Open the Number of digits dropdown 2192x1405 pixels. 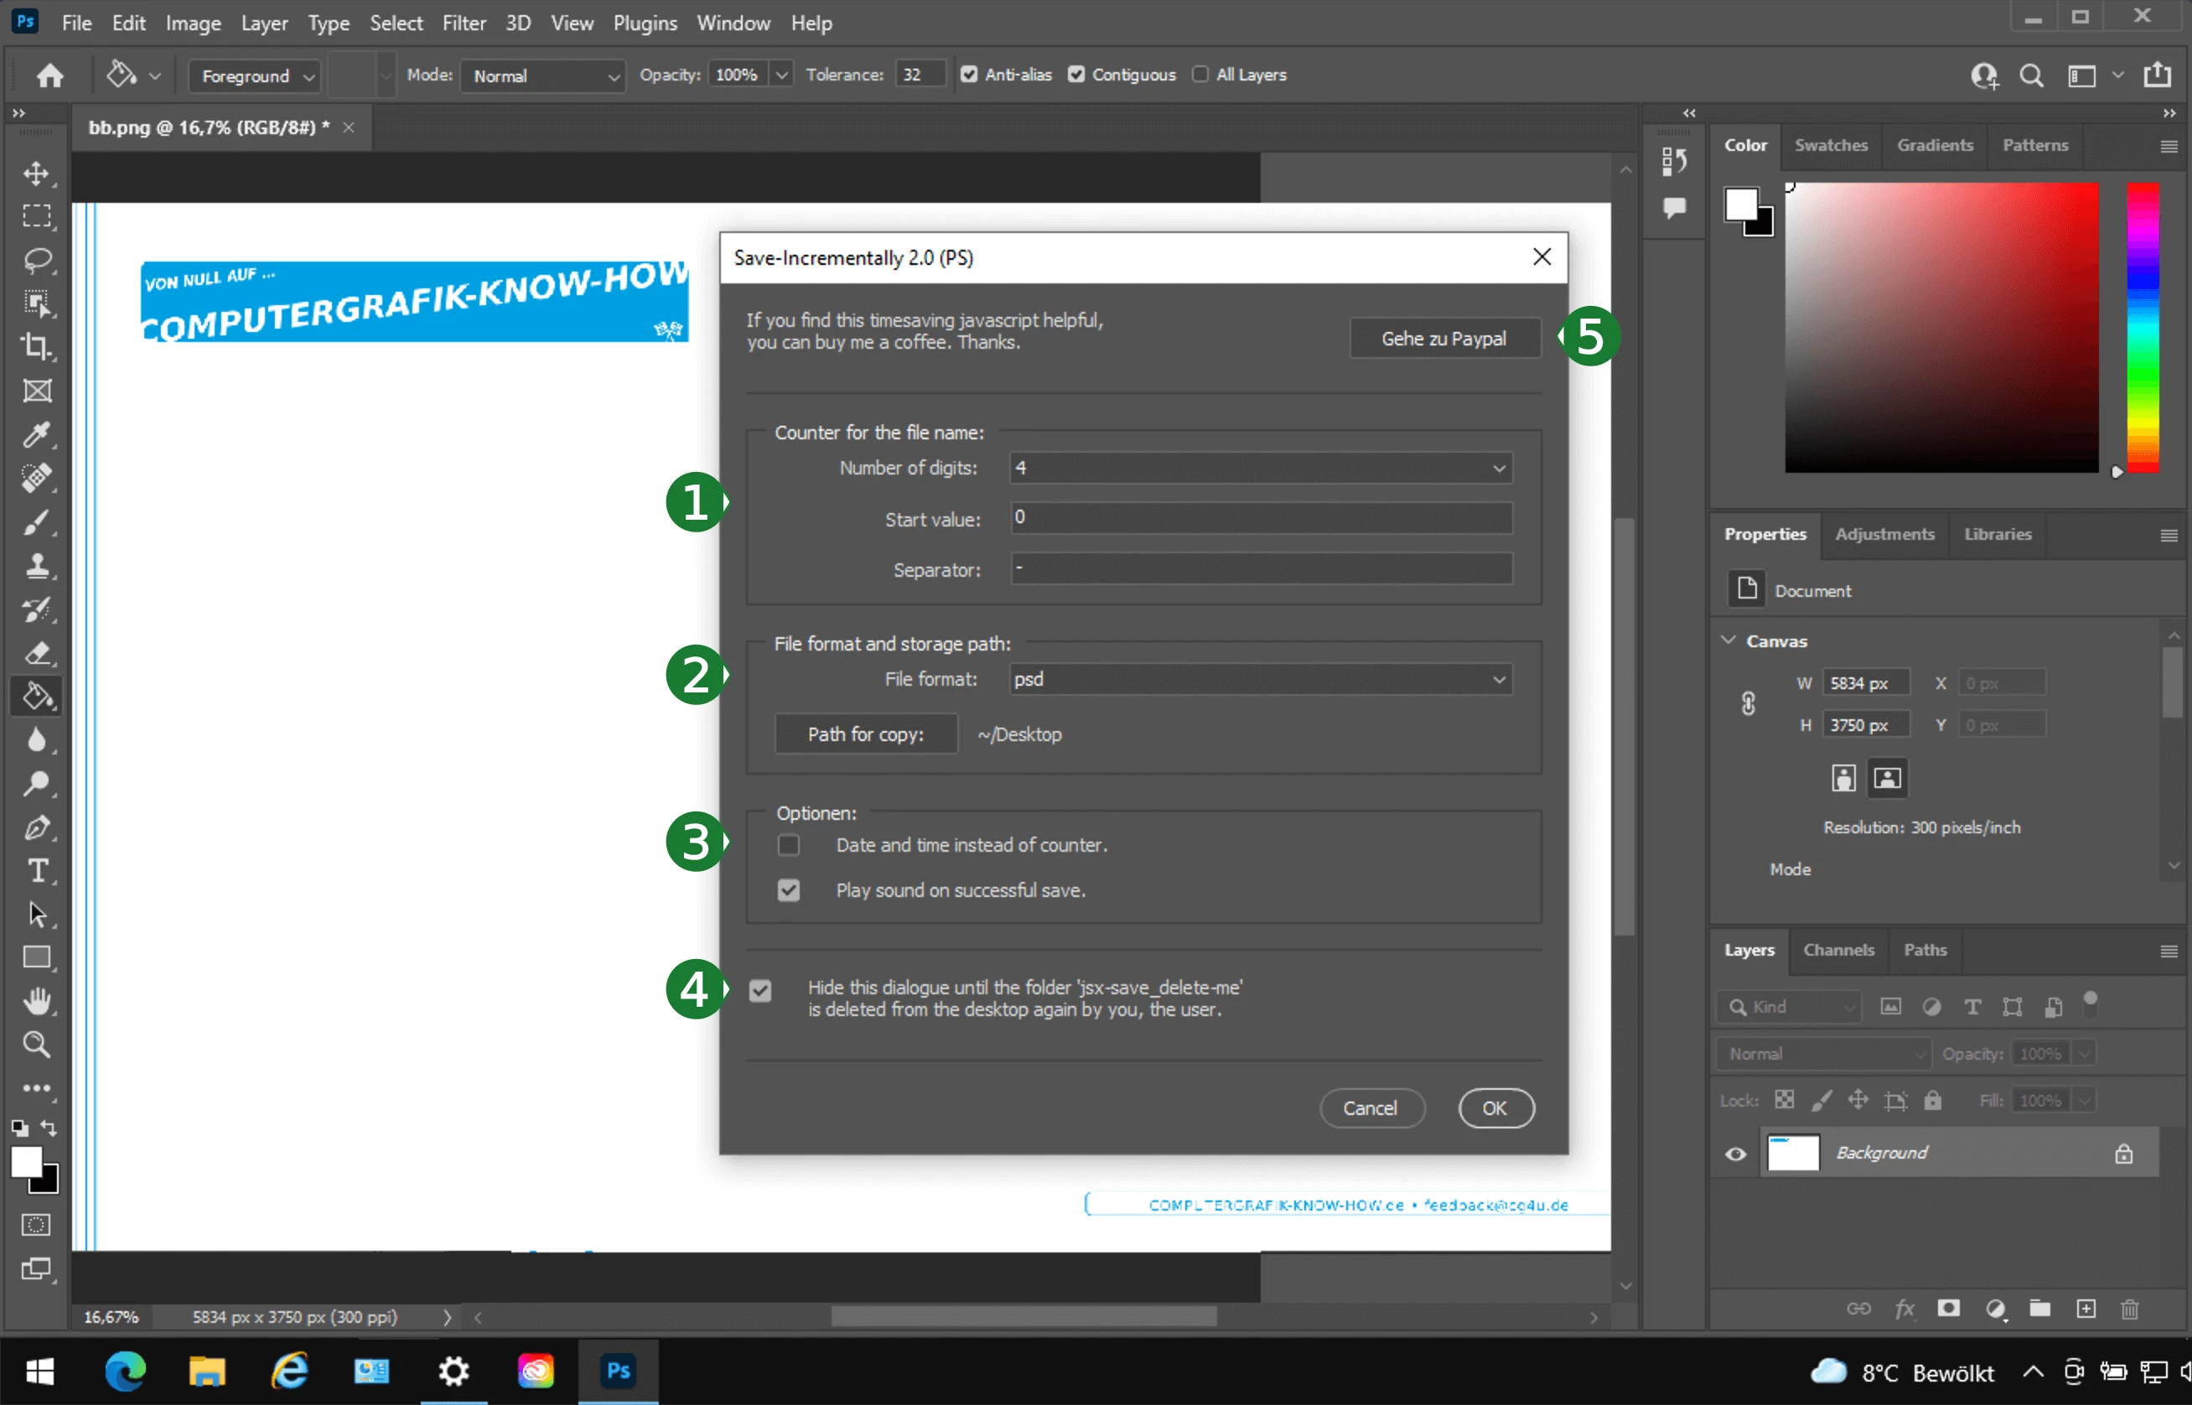(1261, 468)
